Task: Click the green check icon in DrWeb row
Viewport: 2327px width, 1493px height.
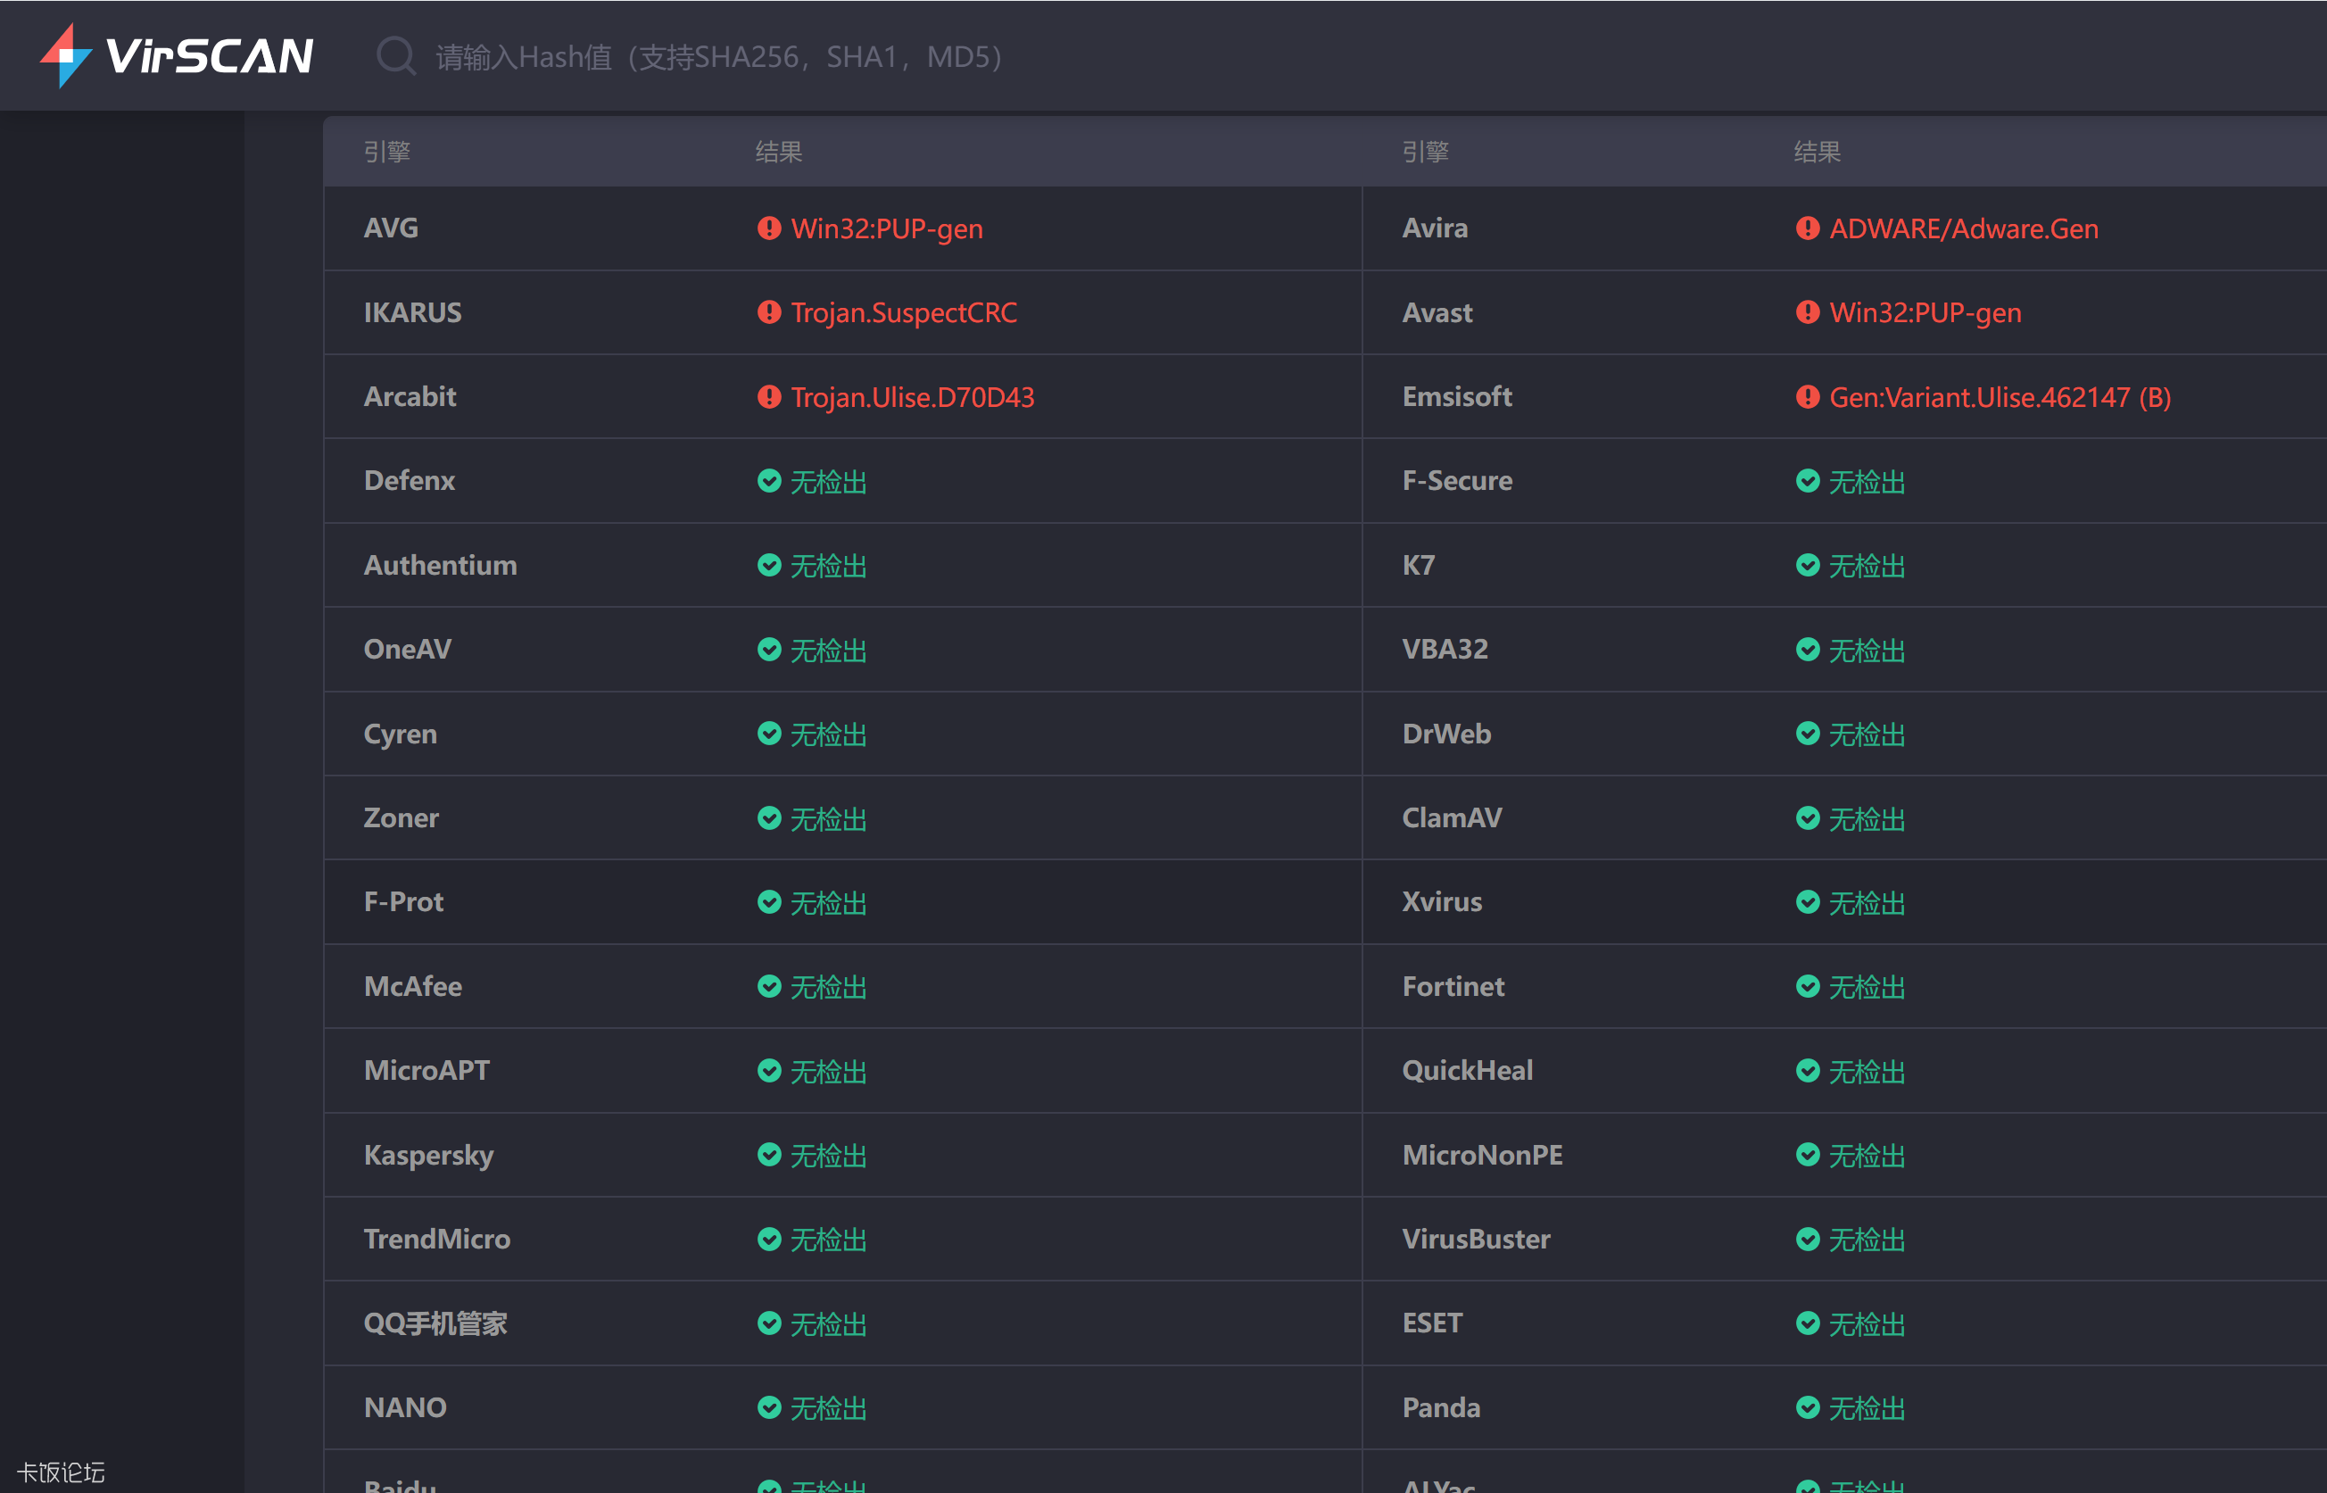Action: coord(1807,734)
